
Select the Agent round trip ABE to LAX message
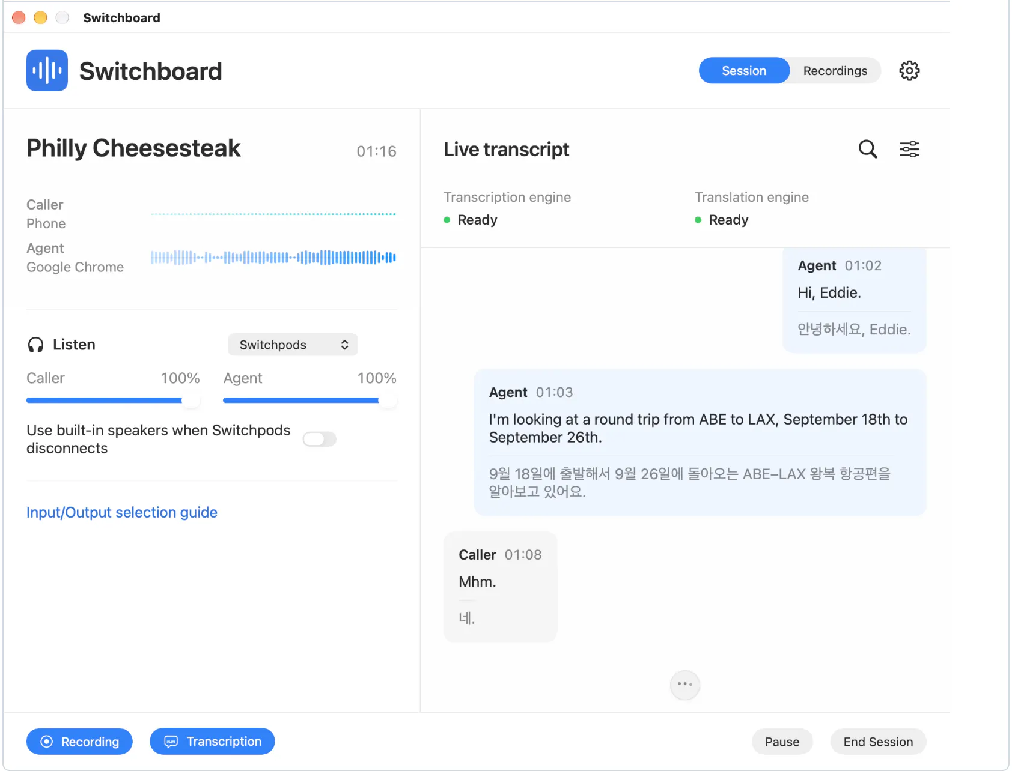click(x=700, y=443)
